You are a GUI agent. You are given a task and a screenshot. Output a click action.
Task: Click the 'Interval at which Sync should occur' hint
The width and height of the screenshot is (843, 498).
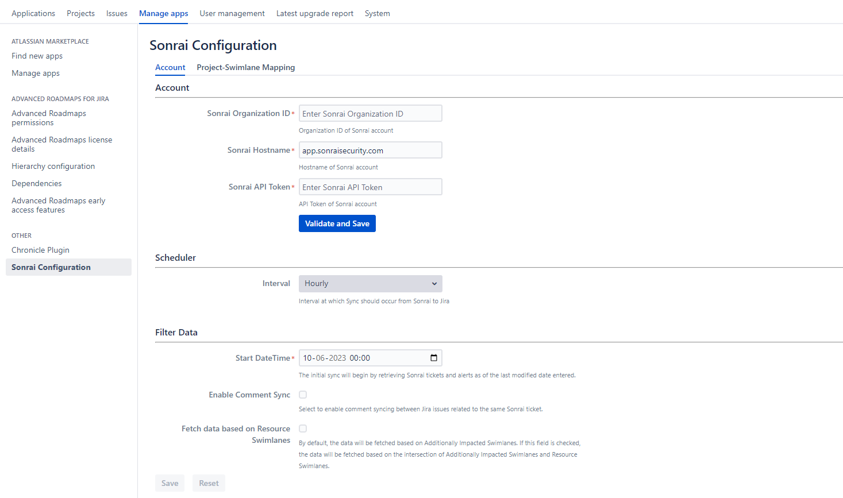(374, 301)
